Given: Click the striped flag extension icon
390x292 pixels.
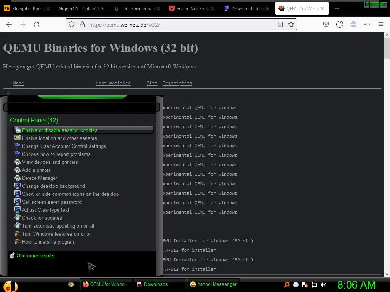Looking at the screenshot, I should click(x=353, y=24).
